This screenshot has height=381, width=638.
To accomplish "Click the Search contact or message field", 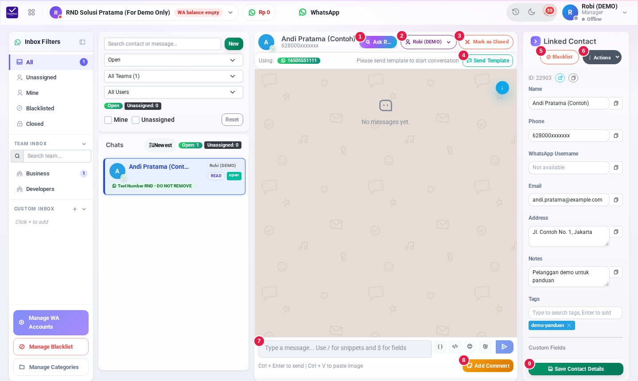I will tap(163, 44).
